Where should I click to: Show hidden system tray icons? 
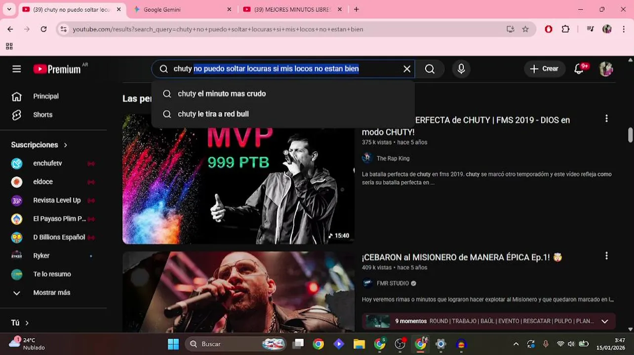[x=516, y=344]
